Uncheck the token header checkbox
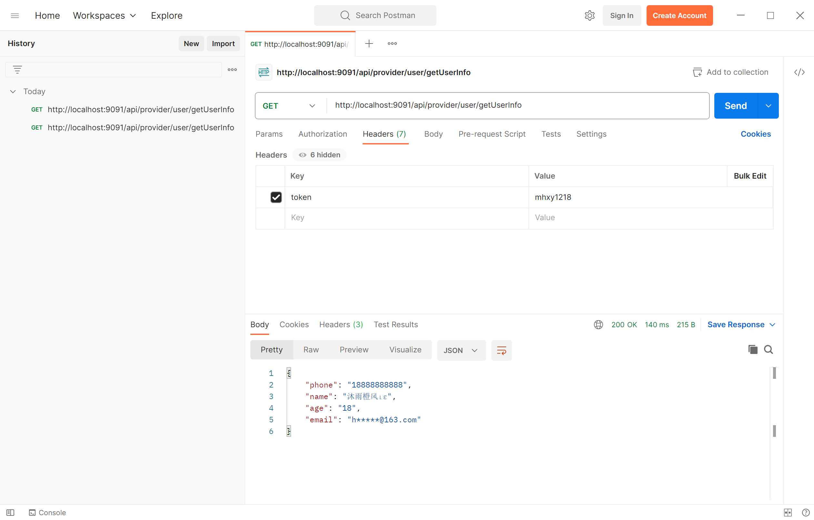The width and height of the screenshot is (814, 520). [276, 197]
